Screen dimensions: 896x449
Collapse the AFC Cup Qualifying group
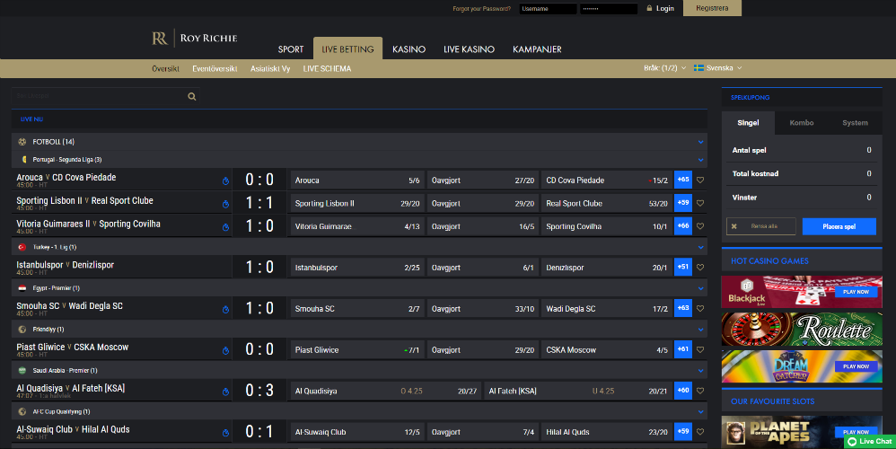(700, 412)
